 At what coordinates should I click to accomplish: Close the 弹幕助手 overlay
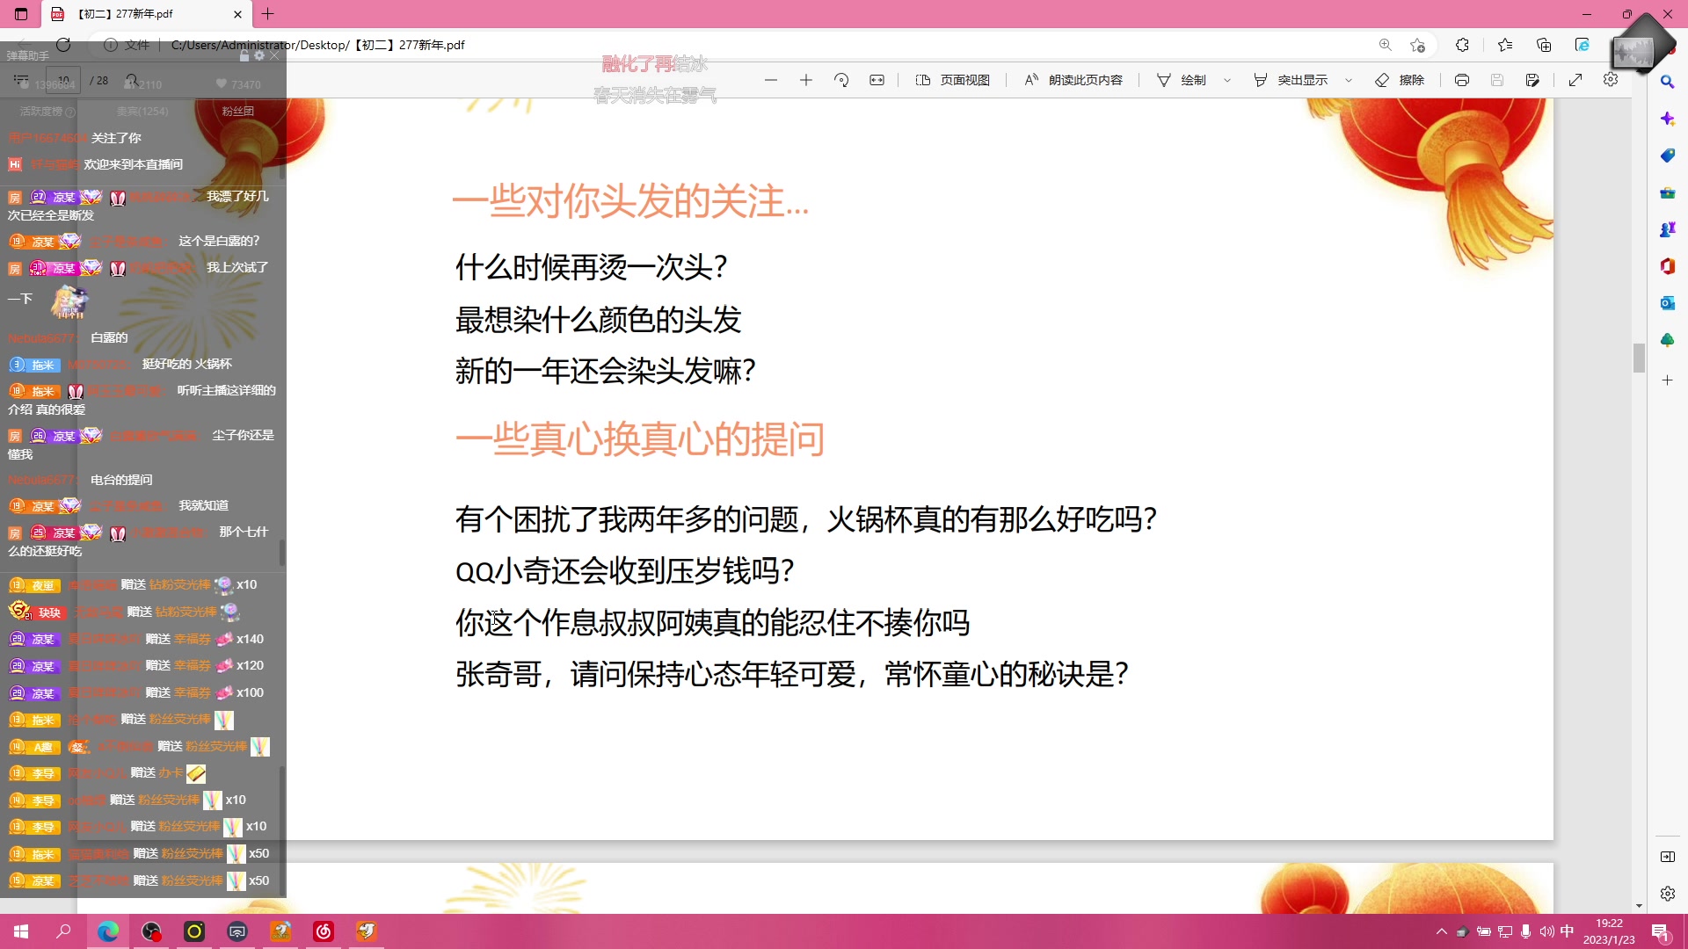pos(274,55)
